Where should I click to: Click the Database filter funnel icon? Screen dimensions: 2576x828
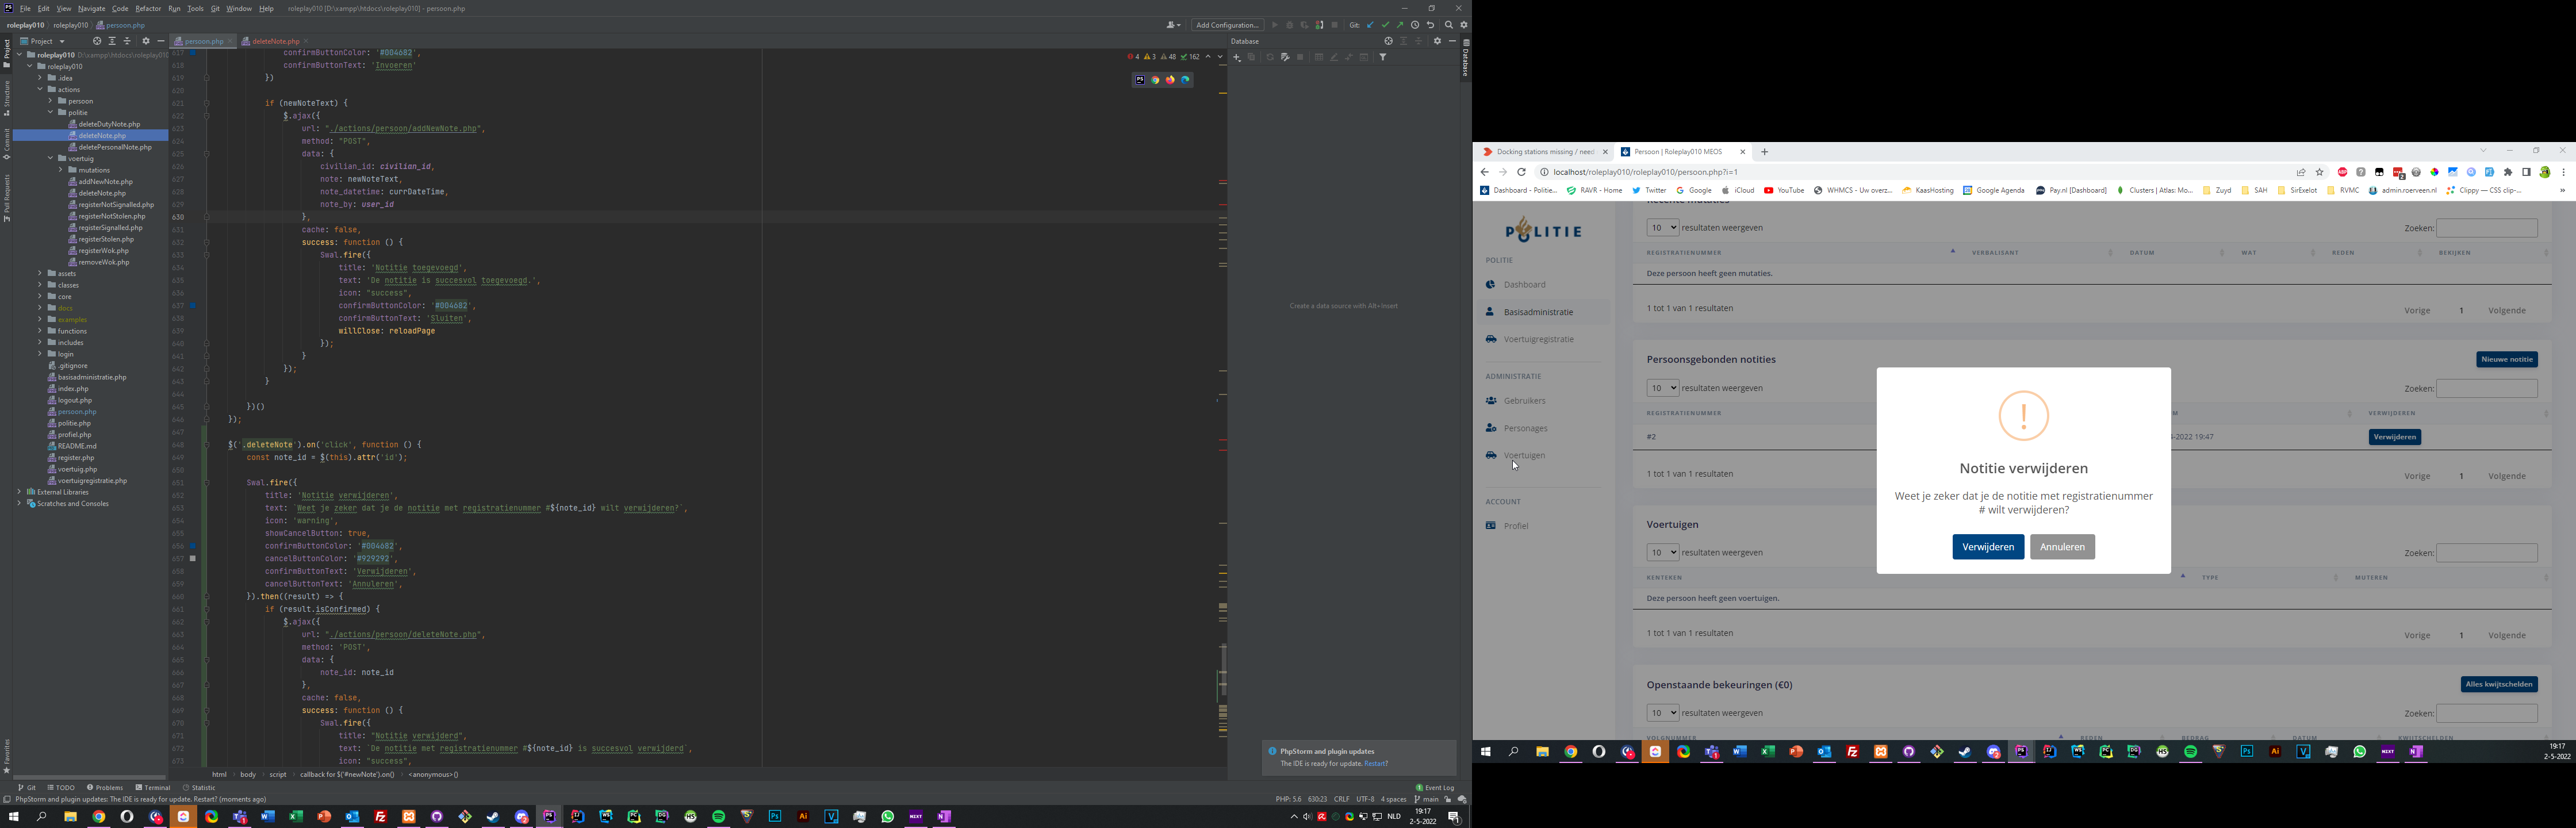click(1383, 57)
